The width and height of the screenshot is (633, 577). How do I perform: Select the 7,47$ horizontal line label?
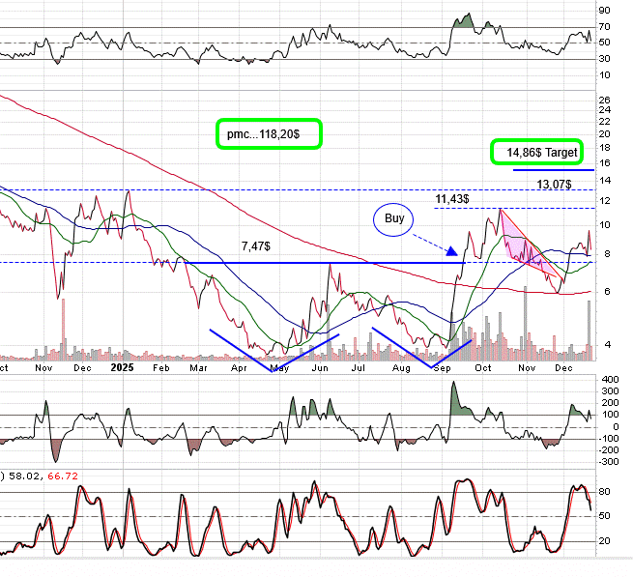pyautogui.click(x=257, y=247)
